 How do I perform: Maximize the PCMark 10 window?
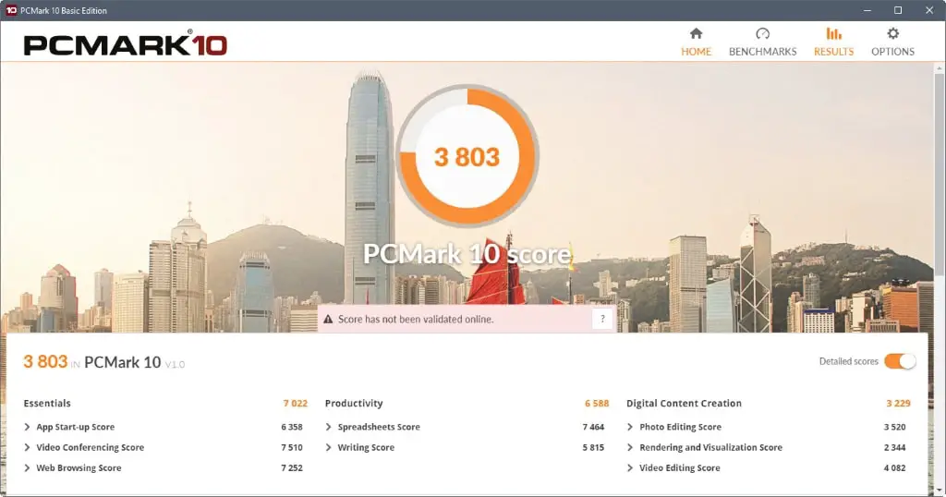pos(898,10)
